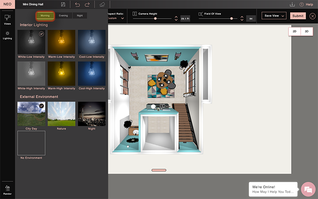
Task: Click the undo arrow icon
Action: point(77,4)
